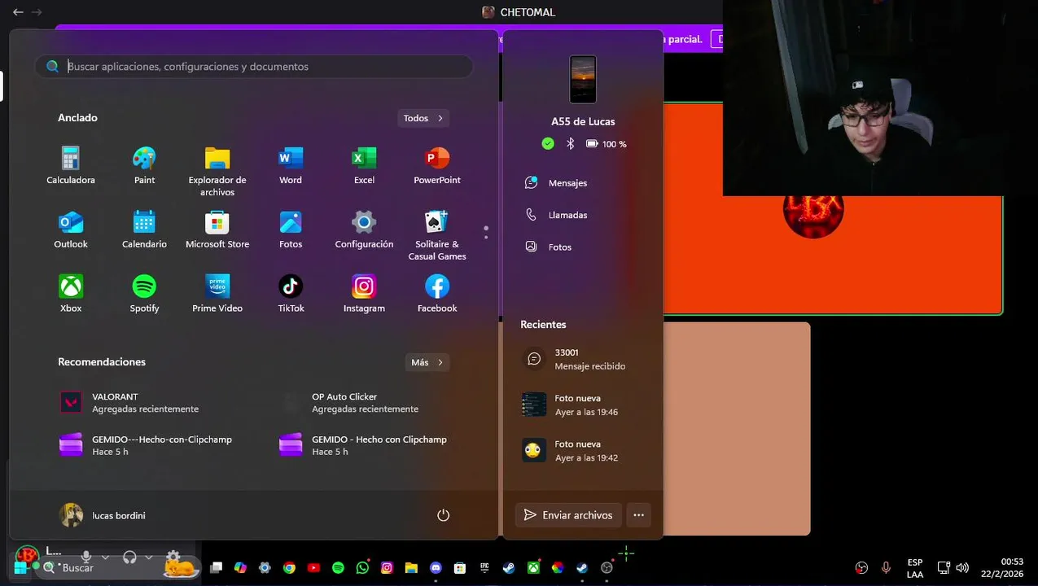Click the microphone-in-use tray icon

[885, 568]
